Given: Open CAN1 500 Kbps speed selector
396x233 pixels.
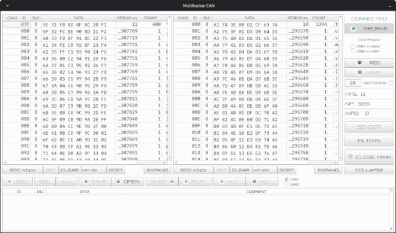Looking at the screenshot, I should [x=22, y=170].
